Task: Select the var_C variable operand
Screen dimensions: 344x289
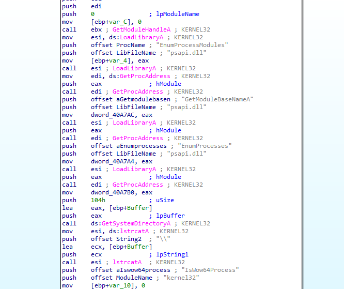Action: (118, 22)
